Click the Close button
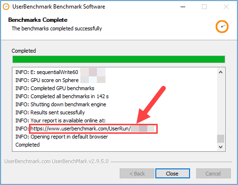This screenshot has width=238, height=185. point(172,174)
